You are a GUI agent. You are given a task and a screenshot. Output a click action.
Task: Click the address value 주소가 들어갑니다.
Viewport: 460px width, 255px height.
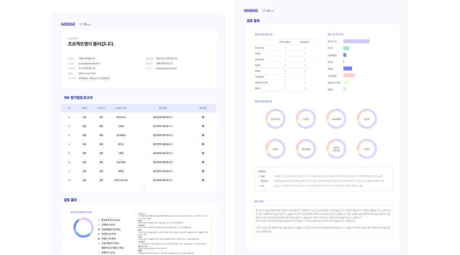(x=87, y=68)
